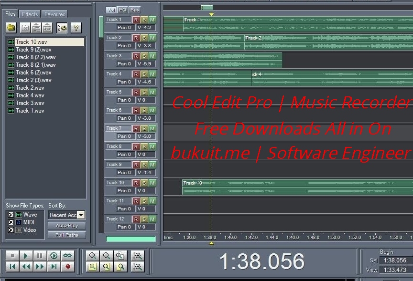This screenshot has height=281, width=413.
Task: Click the red Record button
Action: (x=67, y=267)
